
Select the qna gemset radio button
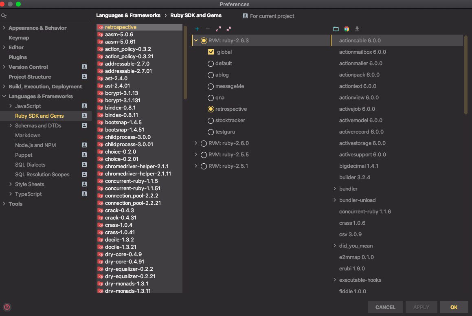(x=211, y=98)
